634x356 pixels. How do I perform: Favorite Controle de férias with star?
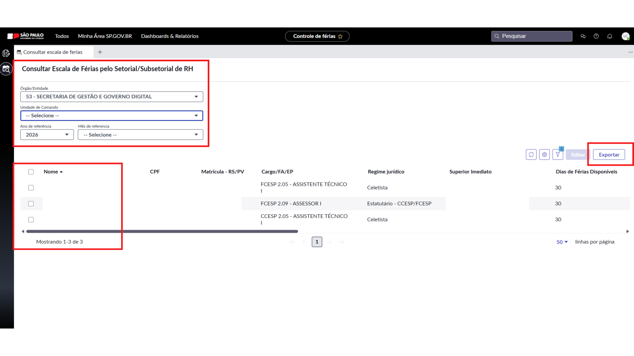click(x=340, y=36)
